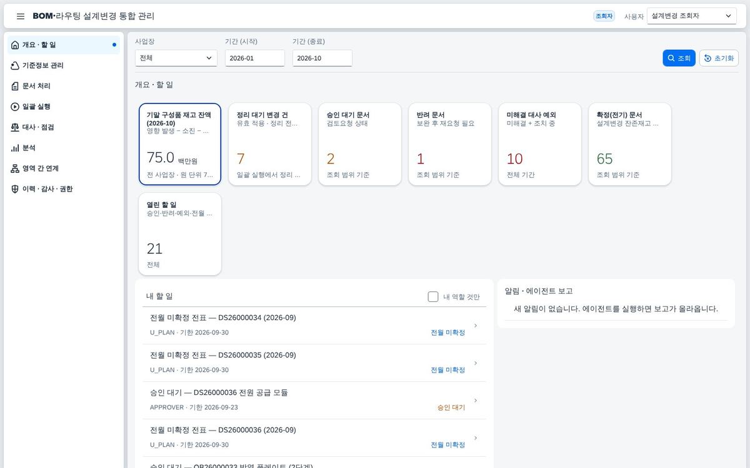
Task: Expand the 승인 대기 DS26000036 row chevron
Action: point(476,401)
